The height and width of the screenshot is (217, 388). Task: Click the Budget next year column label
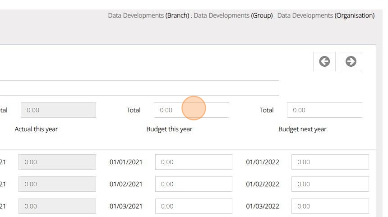tap(302, 129)
